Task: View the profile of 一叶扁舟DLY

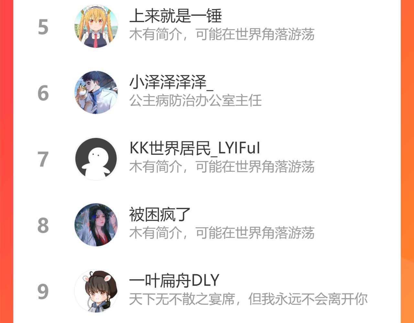Action: tap(175, 281)
